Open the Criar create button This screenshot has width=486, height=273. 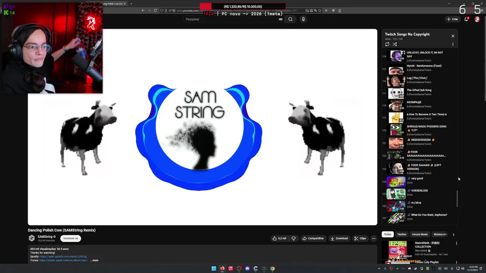pos(453,19)
